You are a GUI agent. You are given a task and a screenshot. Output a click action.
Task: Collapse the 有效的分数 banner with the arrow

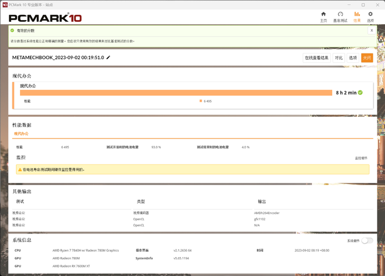coord(372,30)
